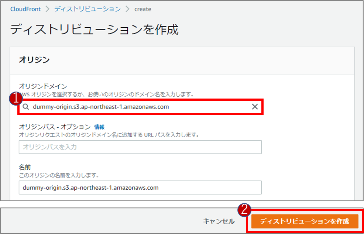Viewport: 364px width, 234px height.
Task: Clear the origin domain field with X
Action: point(255,107)
